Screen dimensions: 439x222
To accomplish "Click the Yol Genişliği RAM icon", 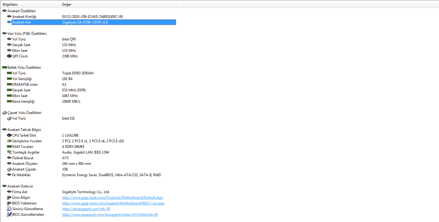I will [9, 79].
